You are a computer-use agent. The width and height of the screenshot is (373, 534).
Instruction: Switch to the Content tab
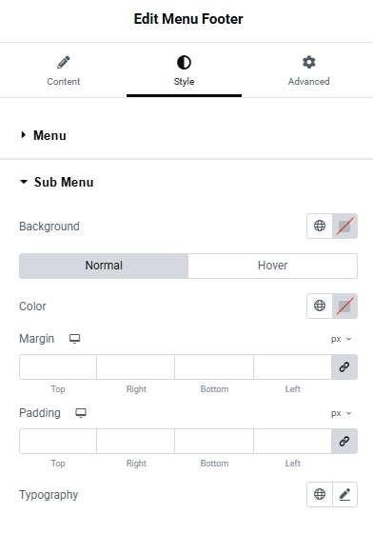(64, 70)
